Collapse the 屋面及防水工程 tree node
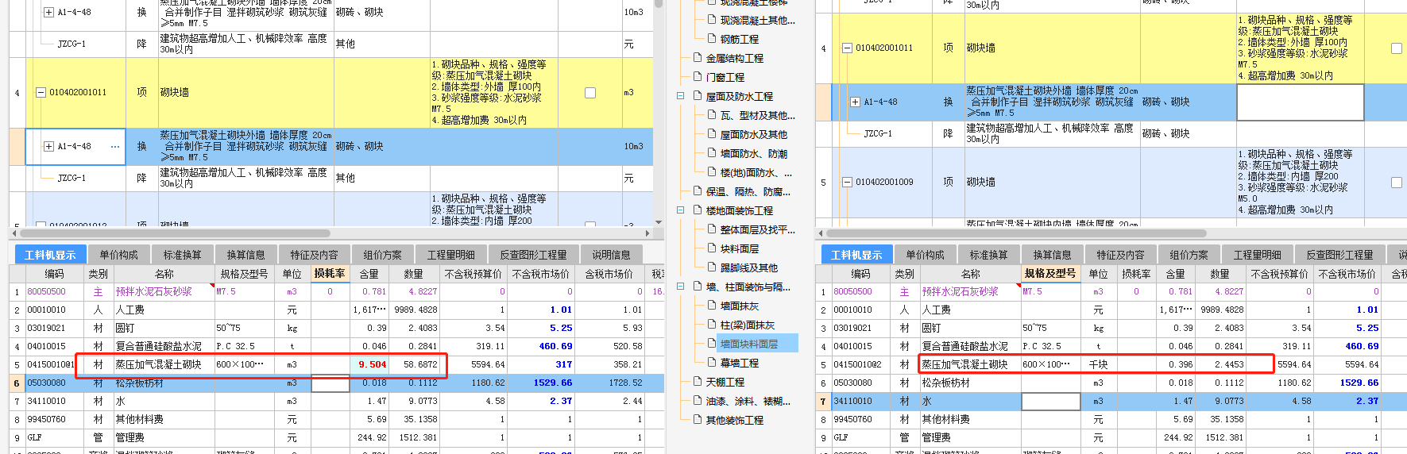Screen dimensions: 1407x454 pyautogui.click(x=680, y=96)
